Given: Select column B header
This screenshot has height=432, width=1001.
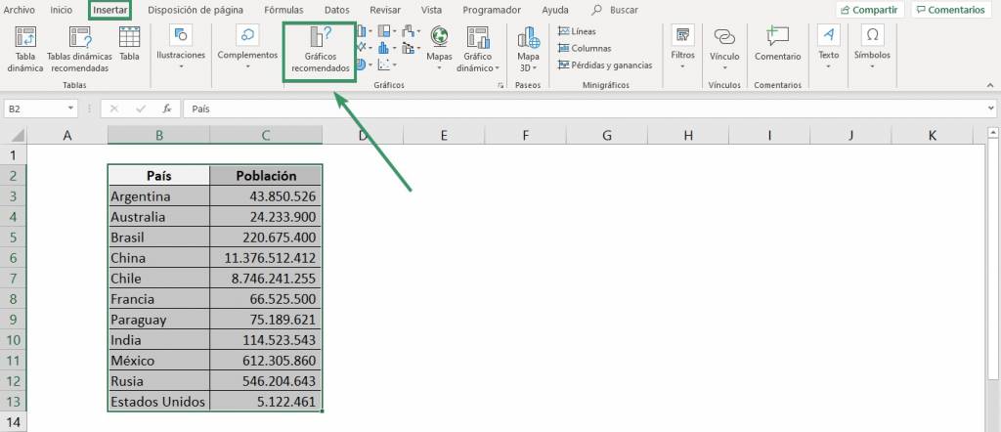Looking at the screenshot, I should [x=158, y=135].
